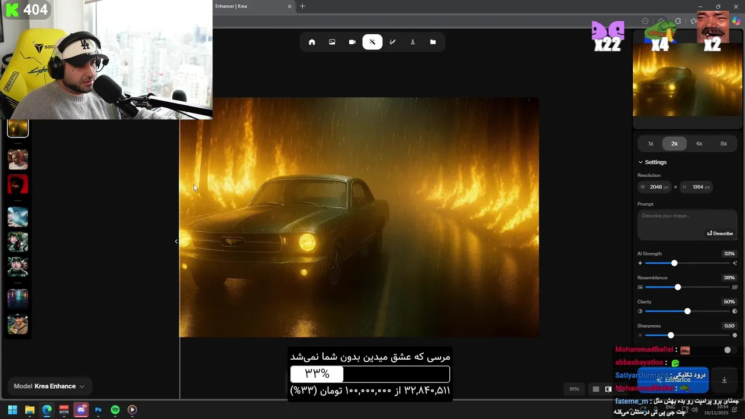Click the volume icon in system tray

point(694,410)
